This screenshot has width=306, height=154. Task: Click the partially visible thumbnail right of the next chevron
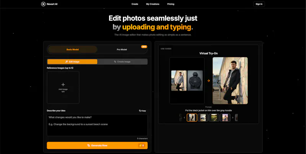pyautogui.click(x=236, y=118)
